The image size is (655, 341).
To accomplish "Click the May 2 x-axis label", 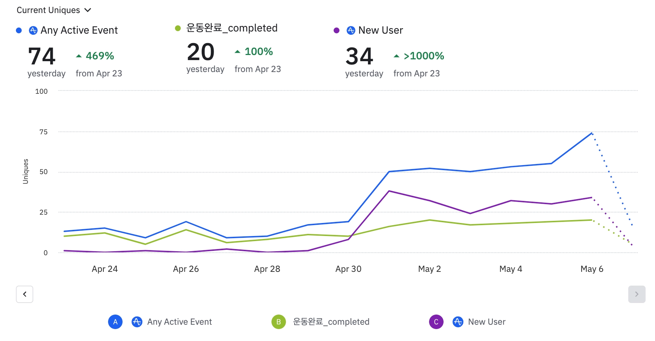I will click(x=429, y=269).
